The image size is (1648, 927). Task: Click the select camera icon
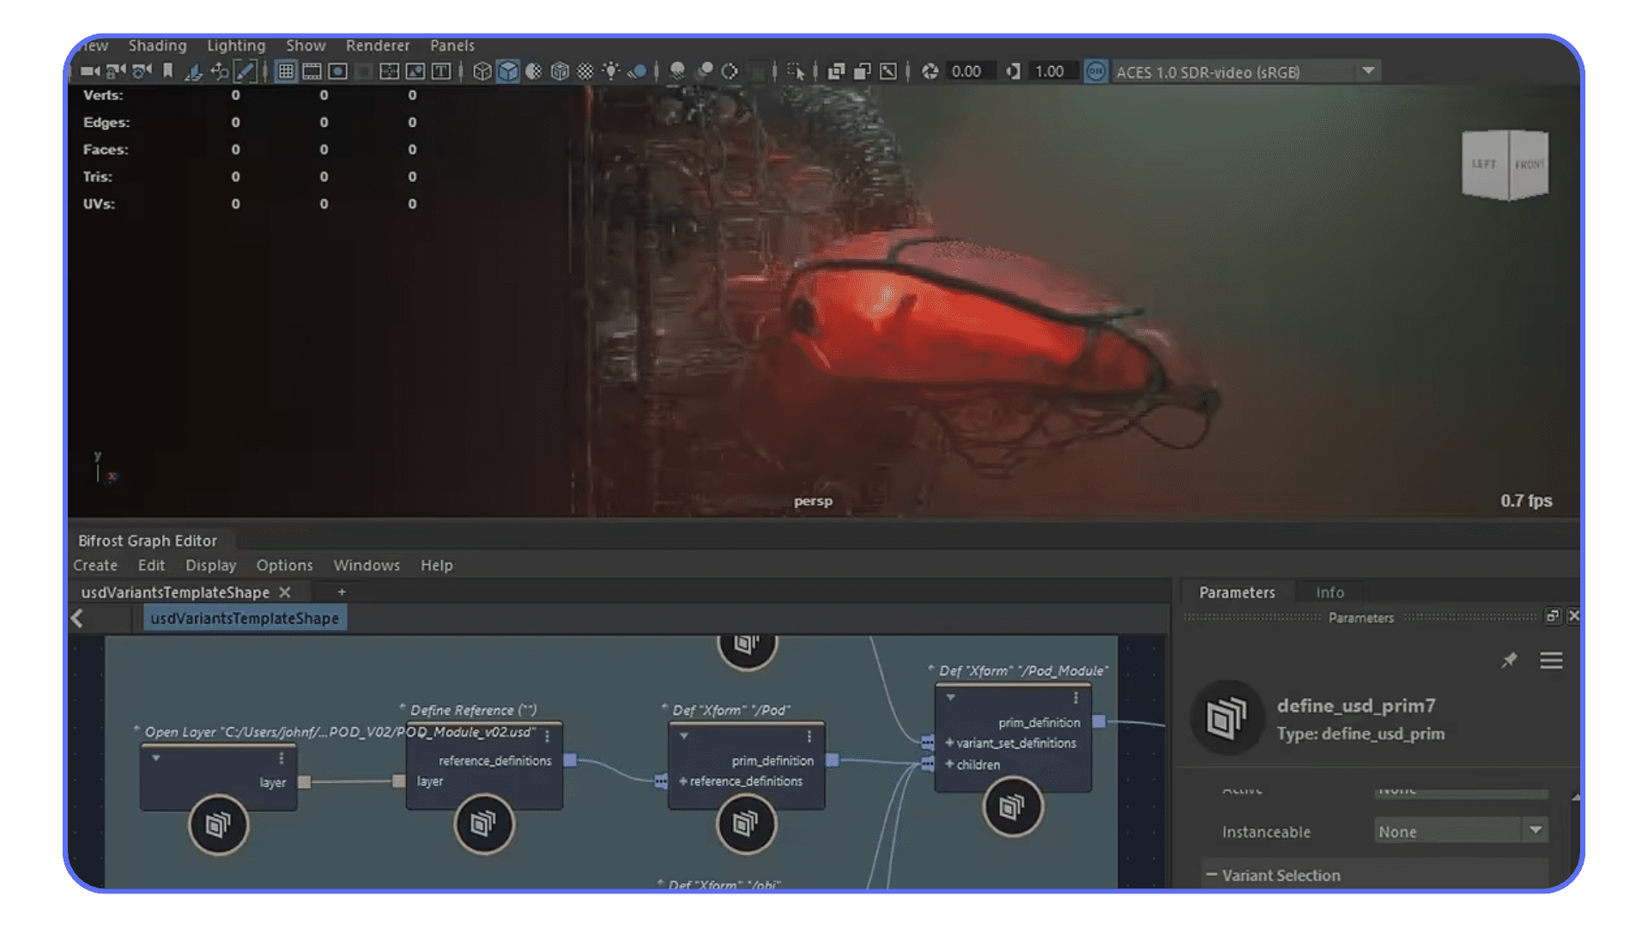click(89, 71)
